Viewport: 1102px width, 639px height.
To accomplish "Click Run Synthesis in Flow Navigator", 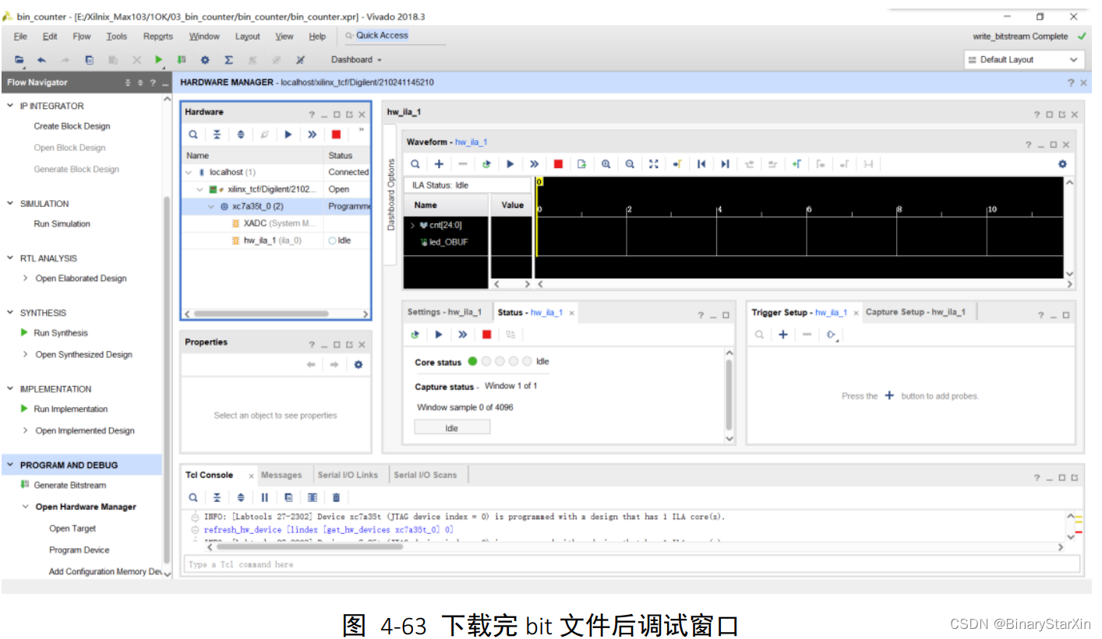I will (x=61, y=332).
